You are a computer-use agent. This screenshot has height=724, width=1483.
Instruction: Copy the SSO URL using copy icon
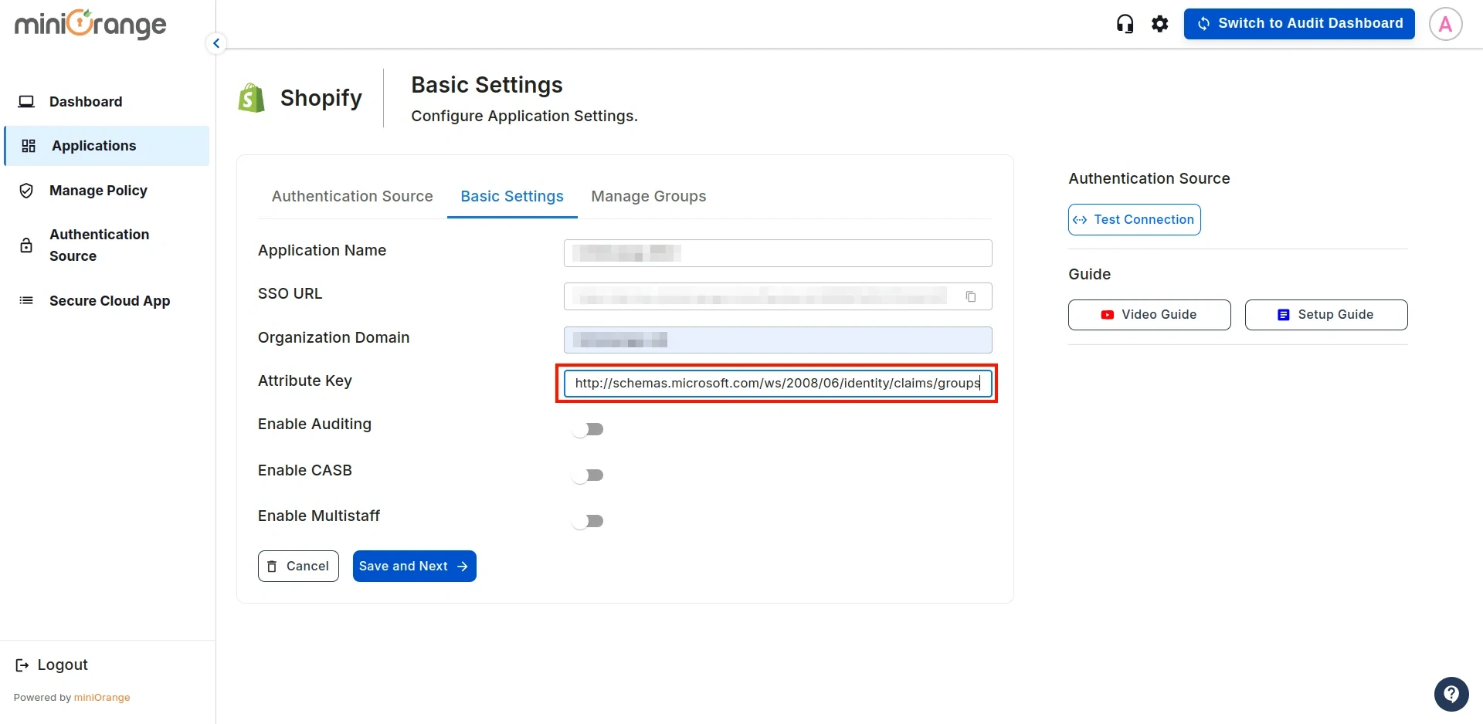971,296
